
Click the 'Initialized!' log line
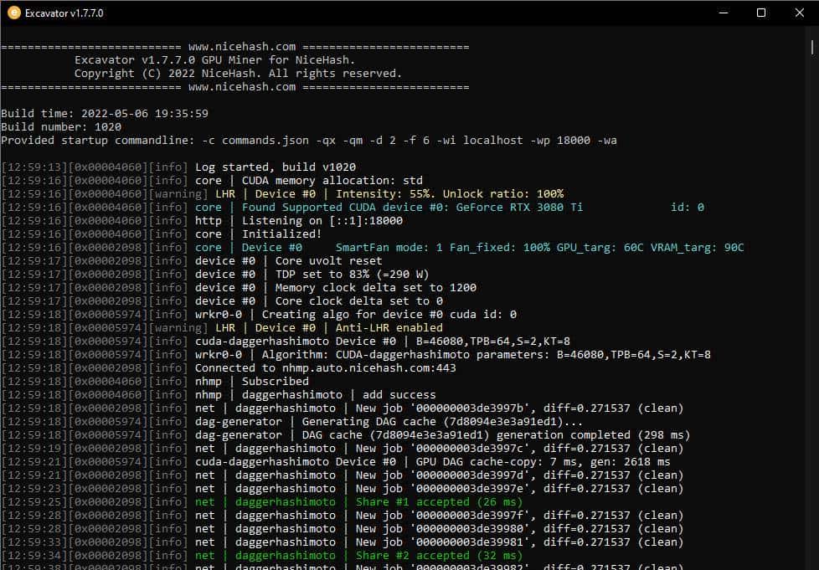(162, 234)
